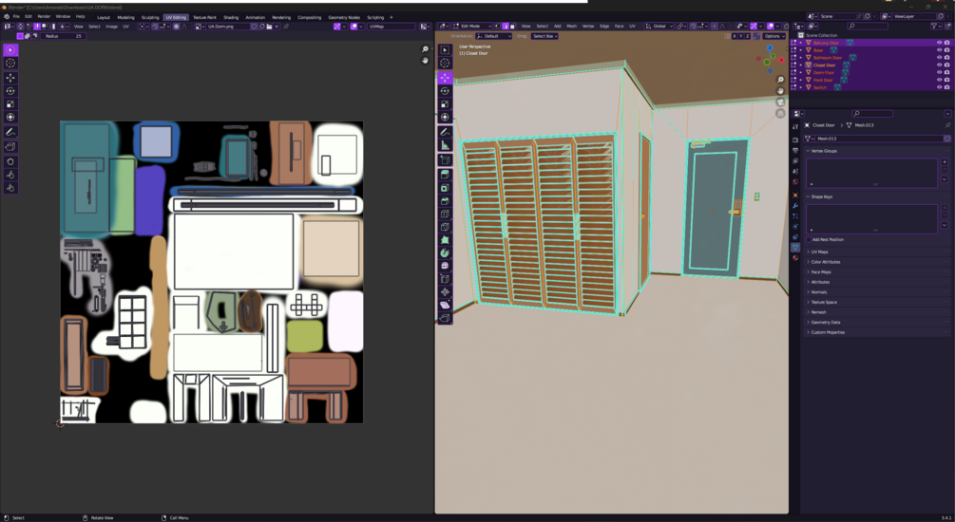Enable the Add Rest Position checkbox
The image size is (955, 522).
[809, 240]
